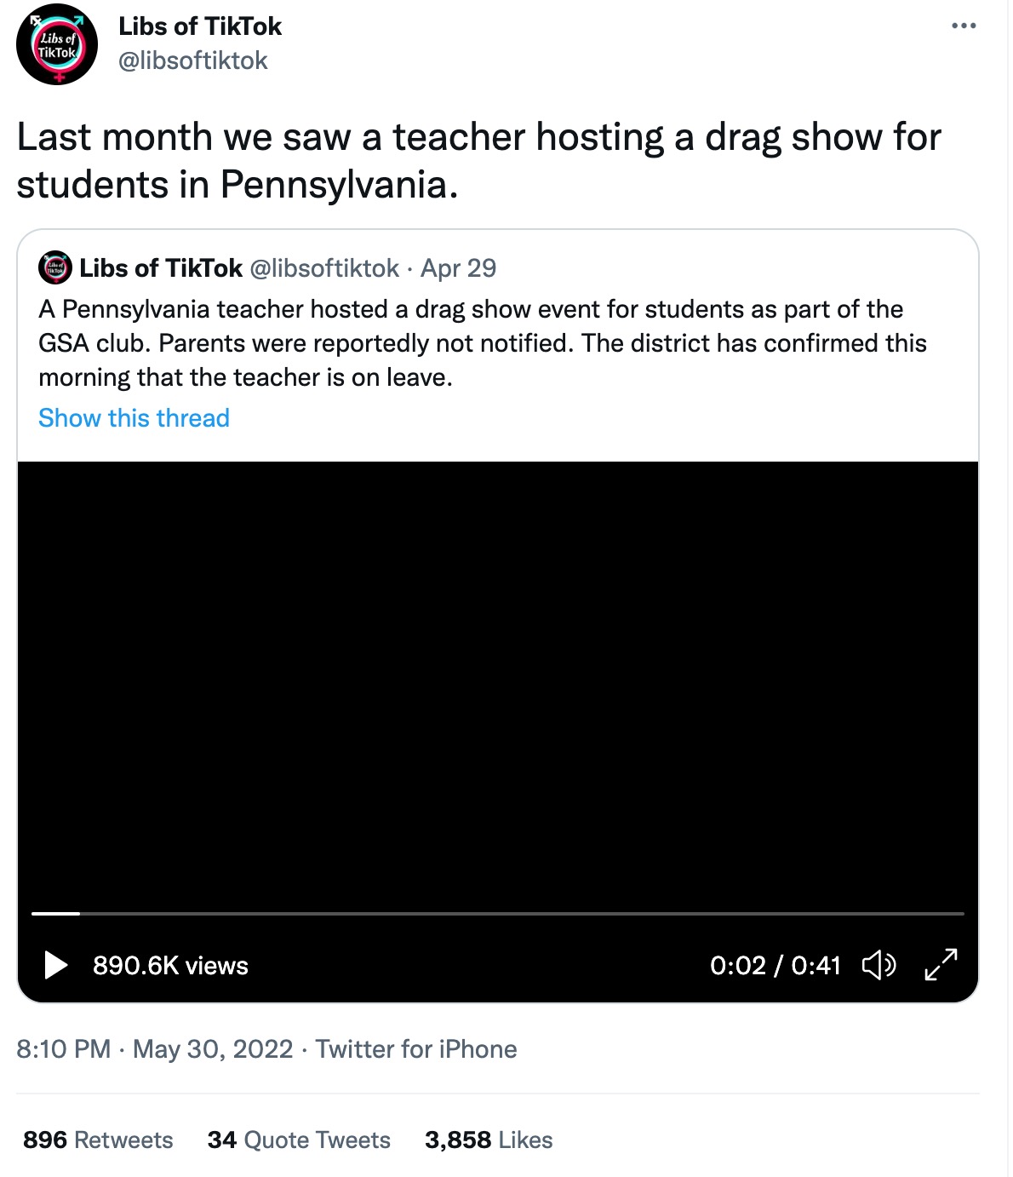Click the video progress bar
Image resolution: width=1013 pixels, height=1177 pixels.
[x=497, y=914]
